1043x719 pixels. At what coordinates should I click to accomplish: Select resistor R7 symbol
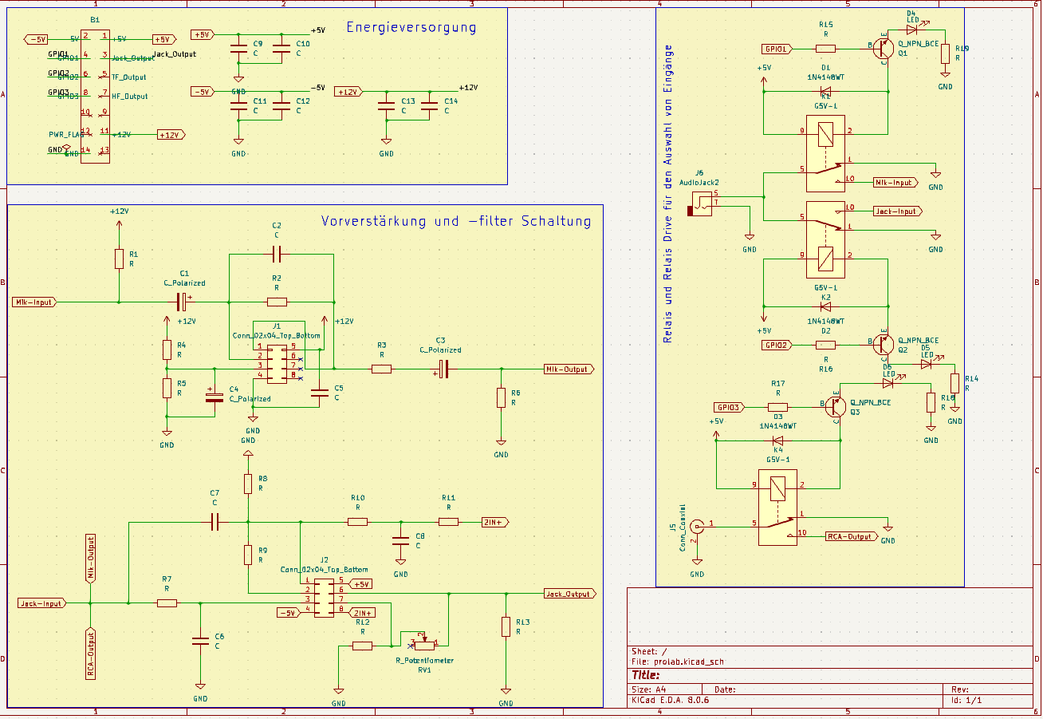point(167,603)
